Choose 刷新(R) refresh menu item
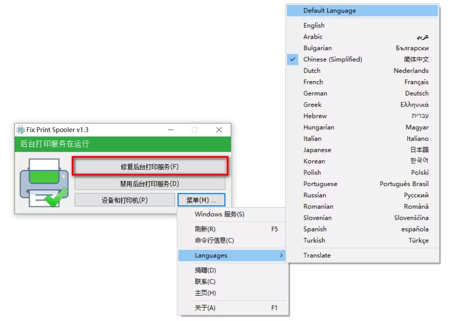The height and width of the screenshot is (321, 455). (205, 229)
